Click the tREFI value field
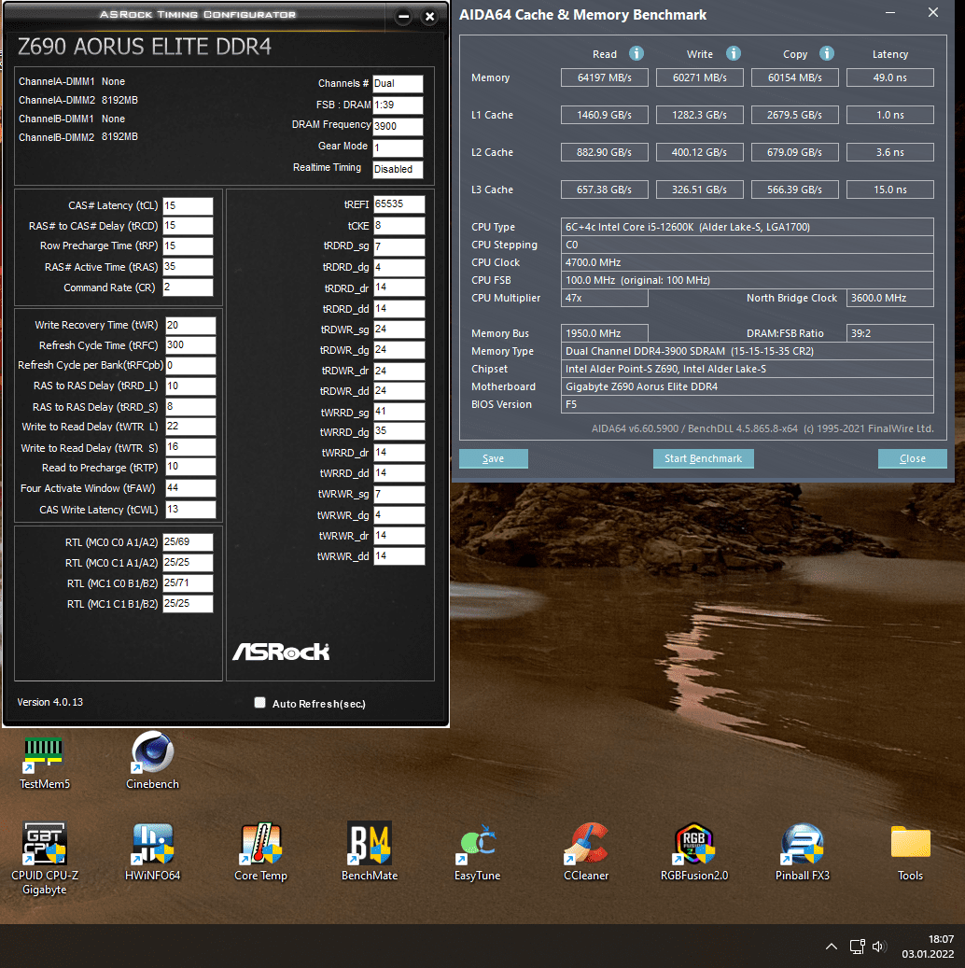965x968 pixels. 399,204
